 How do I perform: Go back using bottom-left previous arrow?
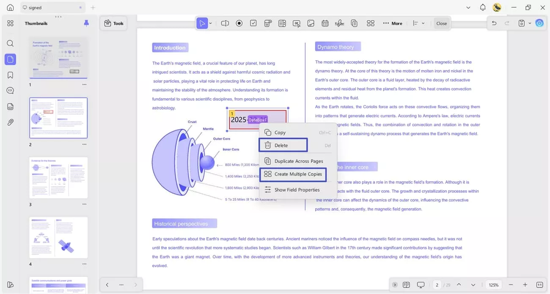[x=107, y=285]
